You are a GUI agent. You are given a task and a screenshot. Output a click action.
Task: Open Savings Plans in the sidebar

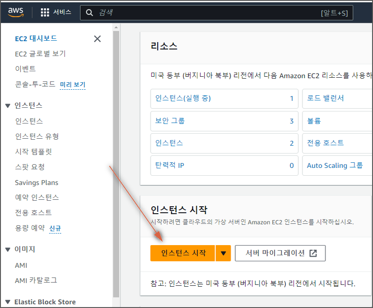[x=37, y=183]
